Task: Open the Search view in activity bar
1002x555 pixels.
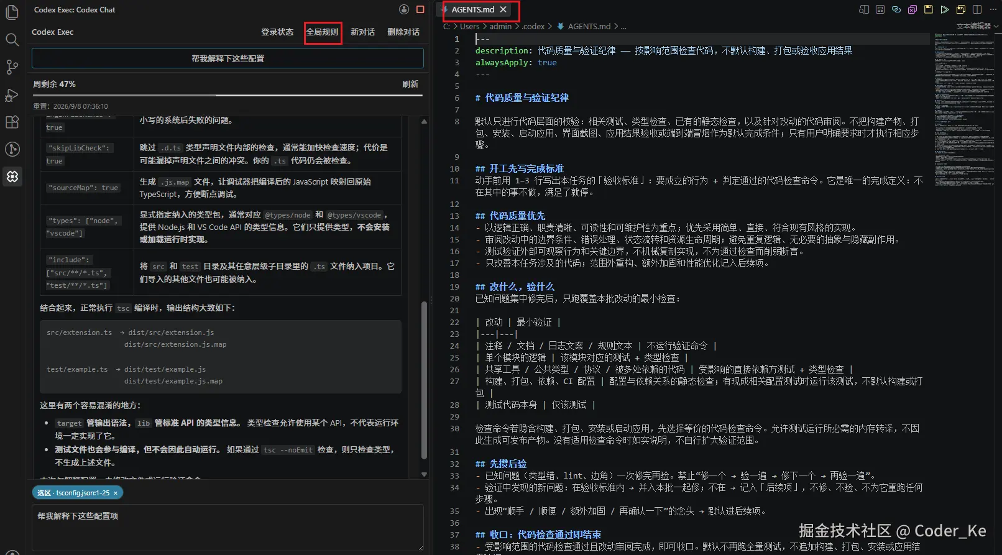Action: [x=12, y=40]
